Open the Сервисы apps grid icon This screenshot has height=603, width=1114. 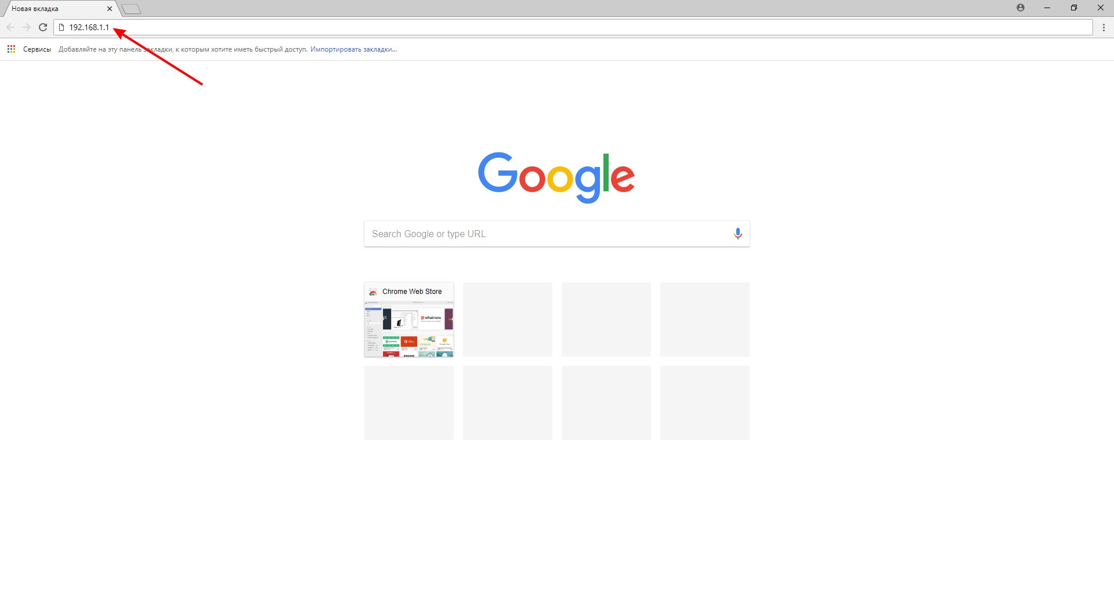point(11,49)
